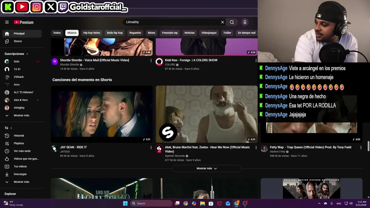Open Shorts from the sidebar

click(x=22, y=41)
